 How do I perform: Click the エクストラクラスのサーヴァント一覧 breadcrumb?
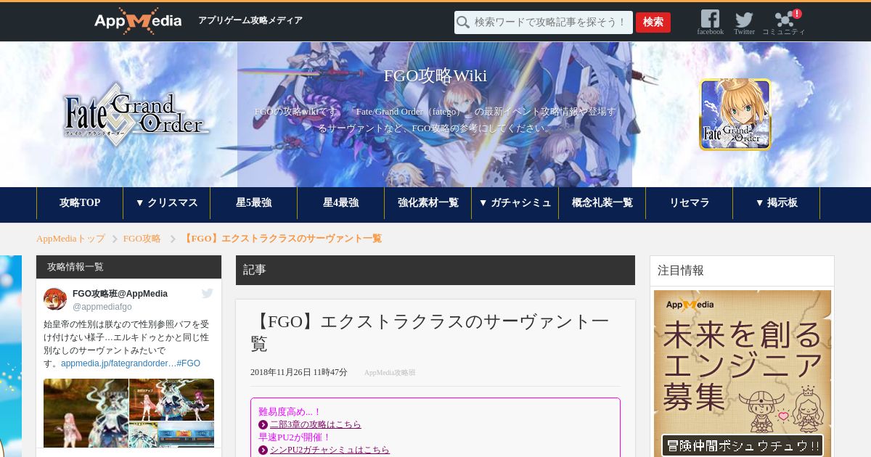pos(282,239)
